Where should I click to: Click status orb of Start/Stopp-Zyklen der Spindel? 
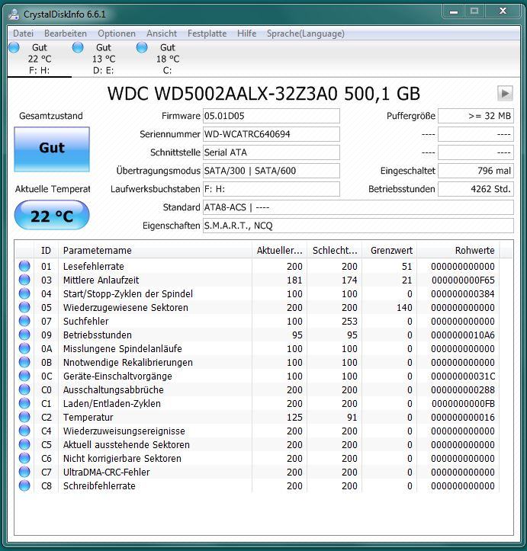24,293
